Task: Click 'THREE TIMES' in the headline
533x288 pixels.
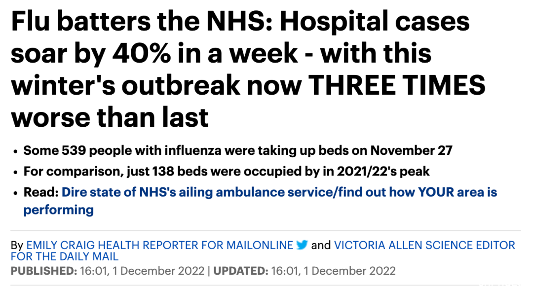Action: [x=397, y=85]
